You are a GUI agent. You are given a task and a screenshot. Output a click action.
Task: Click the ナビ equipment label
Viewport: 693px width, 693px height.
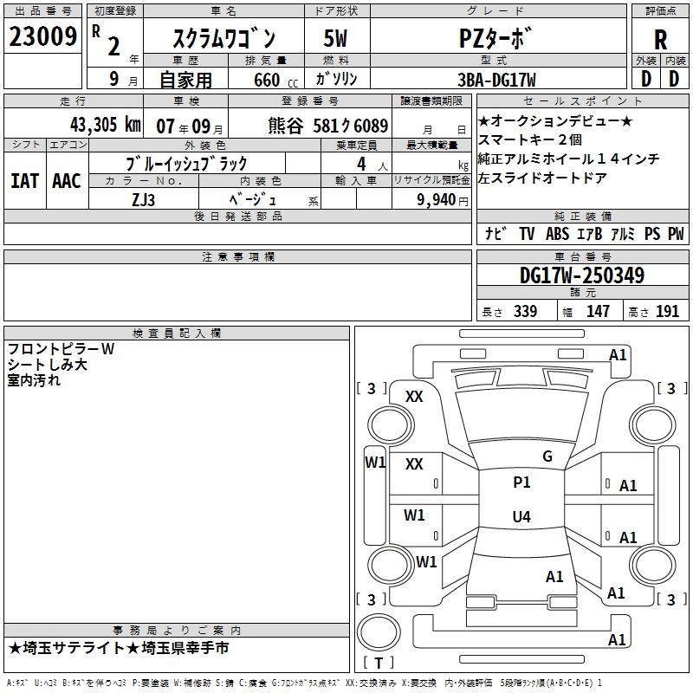point(496,233)
